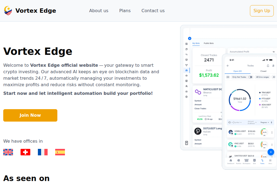Click the Sign Up button

[262, 11]
